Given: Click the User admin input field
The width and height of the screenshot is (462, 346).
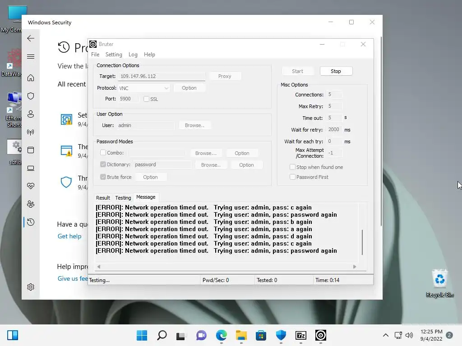Looking at the screenshot, I should click(x=145, y=125).
